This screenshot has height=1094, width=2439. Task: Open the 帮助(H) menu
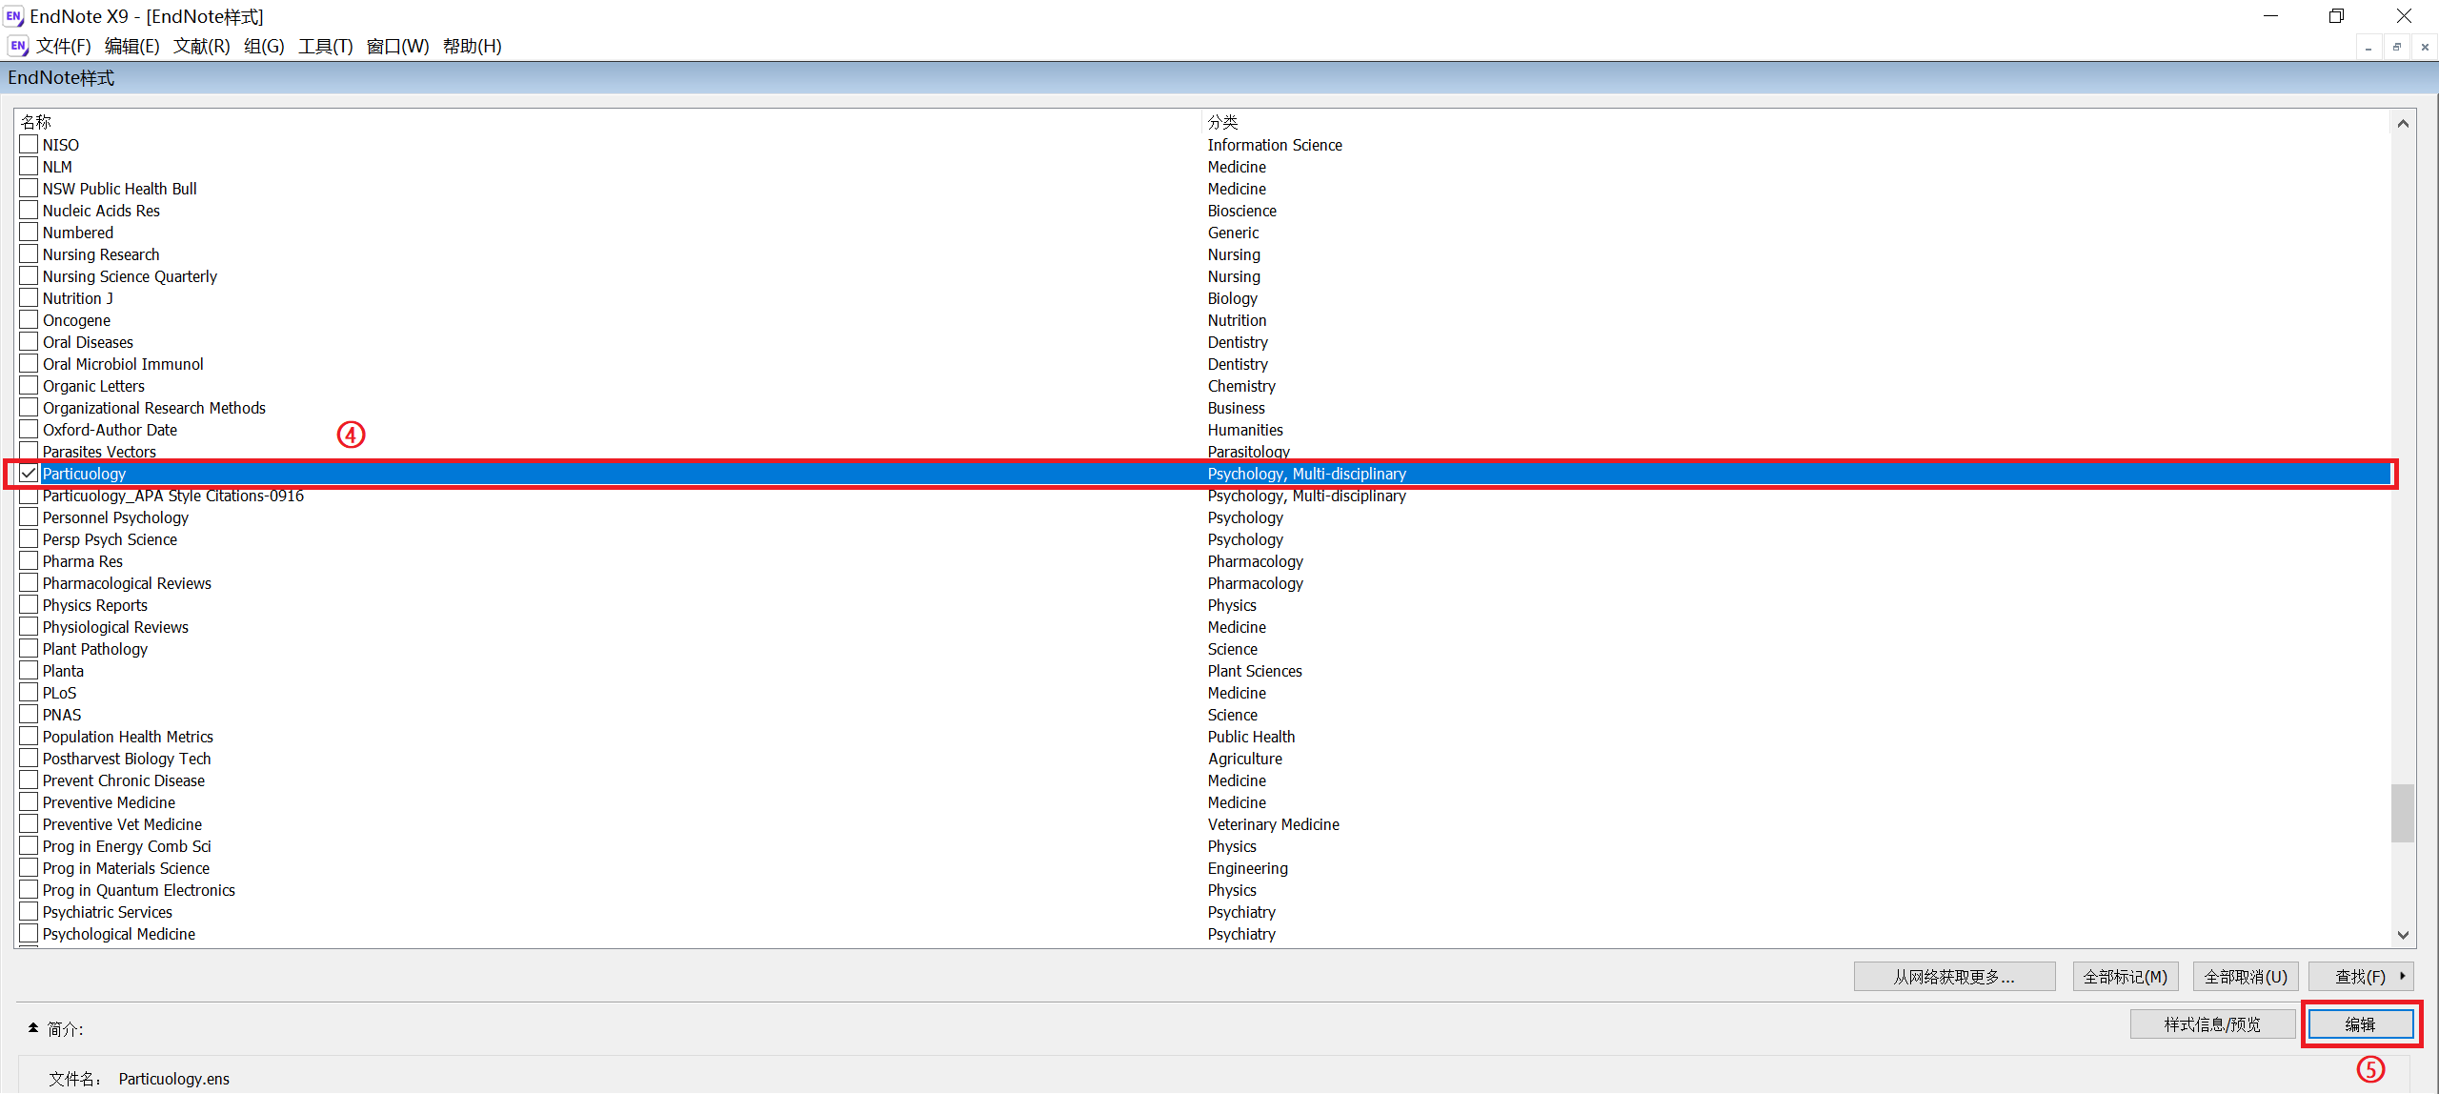(473, 46)
